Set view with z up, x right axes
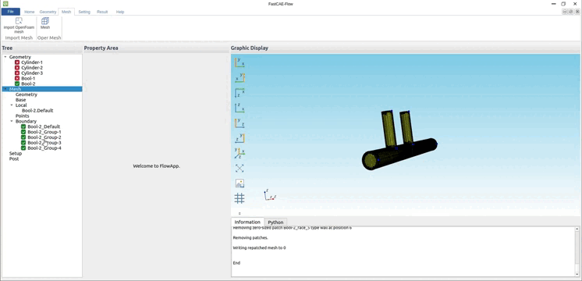Image resolution: width=582 pixels, height=281 pixels. (240, 108)
